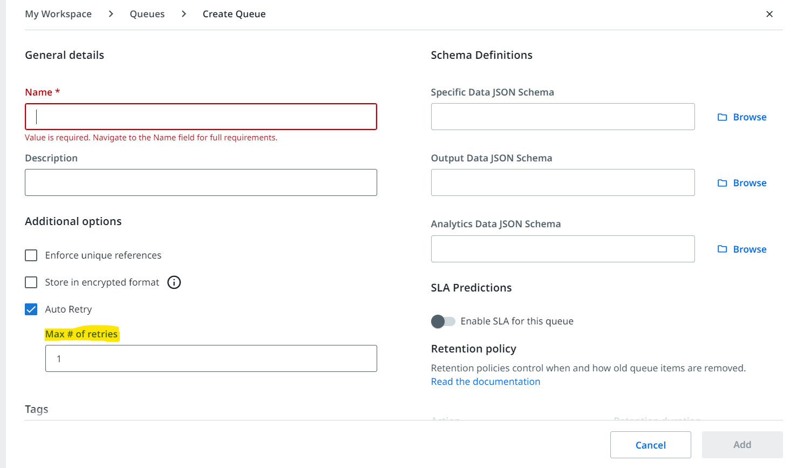This screenshot has width=797, height=468.
Task: Click the Add button
Action: point(742,445)
